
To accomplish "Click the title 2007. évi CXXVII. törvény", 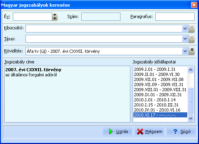I will [33, 70].
